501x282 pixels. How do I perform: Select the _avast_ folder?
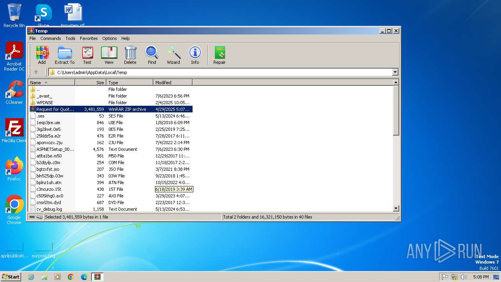tap(110, 96)
